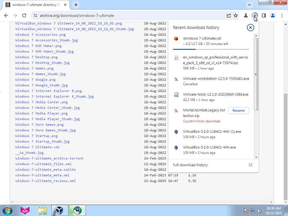This screenshot has width=288, height=216.
Task: Open site information icon in address bar
Action: coord(35,16)
